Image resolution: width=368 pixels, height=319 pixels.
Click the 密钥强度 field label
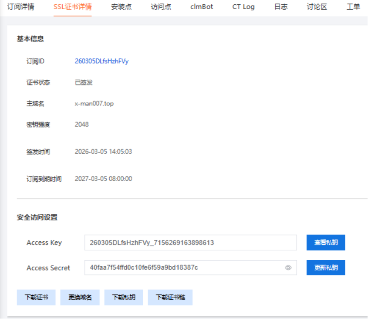coord(38,125)
